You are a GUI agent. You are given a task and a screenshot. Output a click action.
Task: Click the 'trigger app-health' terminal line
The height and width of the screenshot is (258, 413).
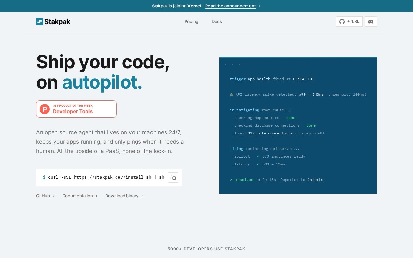point(271,79)
